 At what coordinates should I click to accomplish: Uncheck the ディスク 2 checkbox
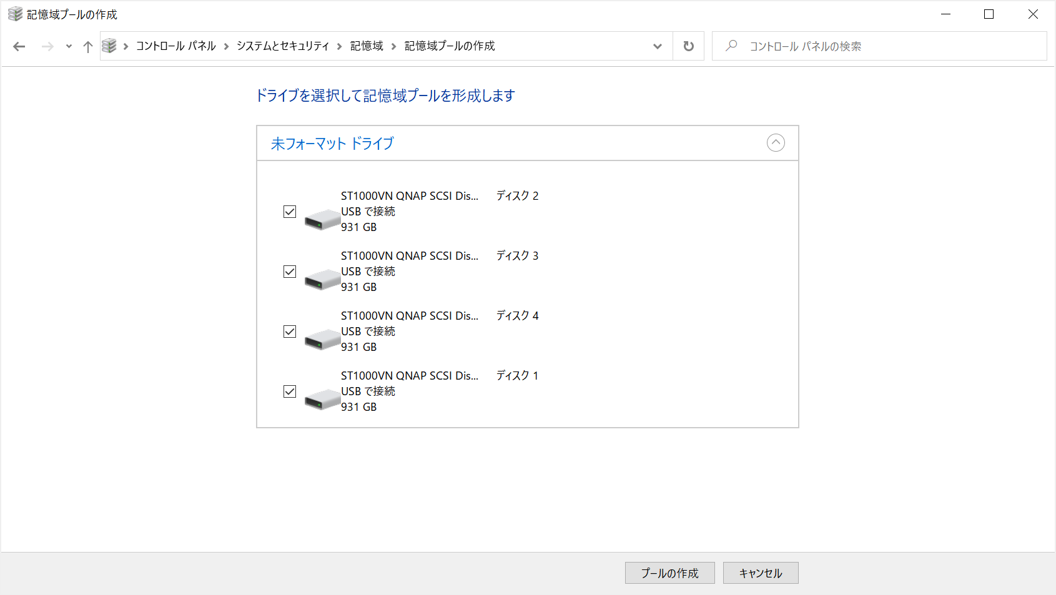coord(289,212)
